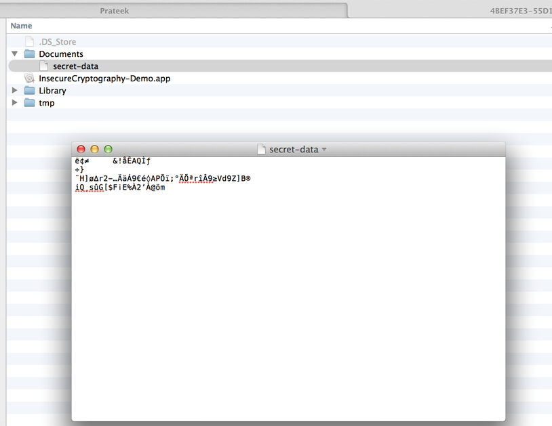Screen dimensions: 552x426
Task: Switch to the 4BEF37E3 tab
Action: tap(519, 11)
